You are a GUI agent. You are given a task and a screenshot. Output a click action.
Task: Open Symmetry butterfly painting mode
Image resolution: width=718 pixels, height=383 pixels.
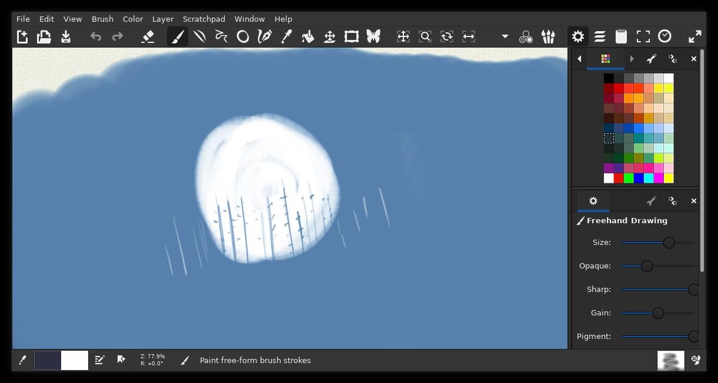373,36
